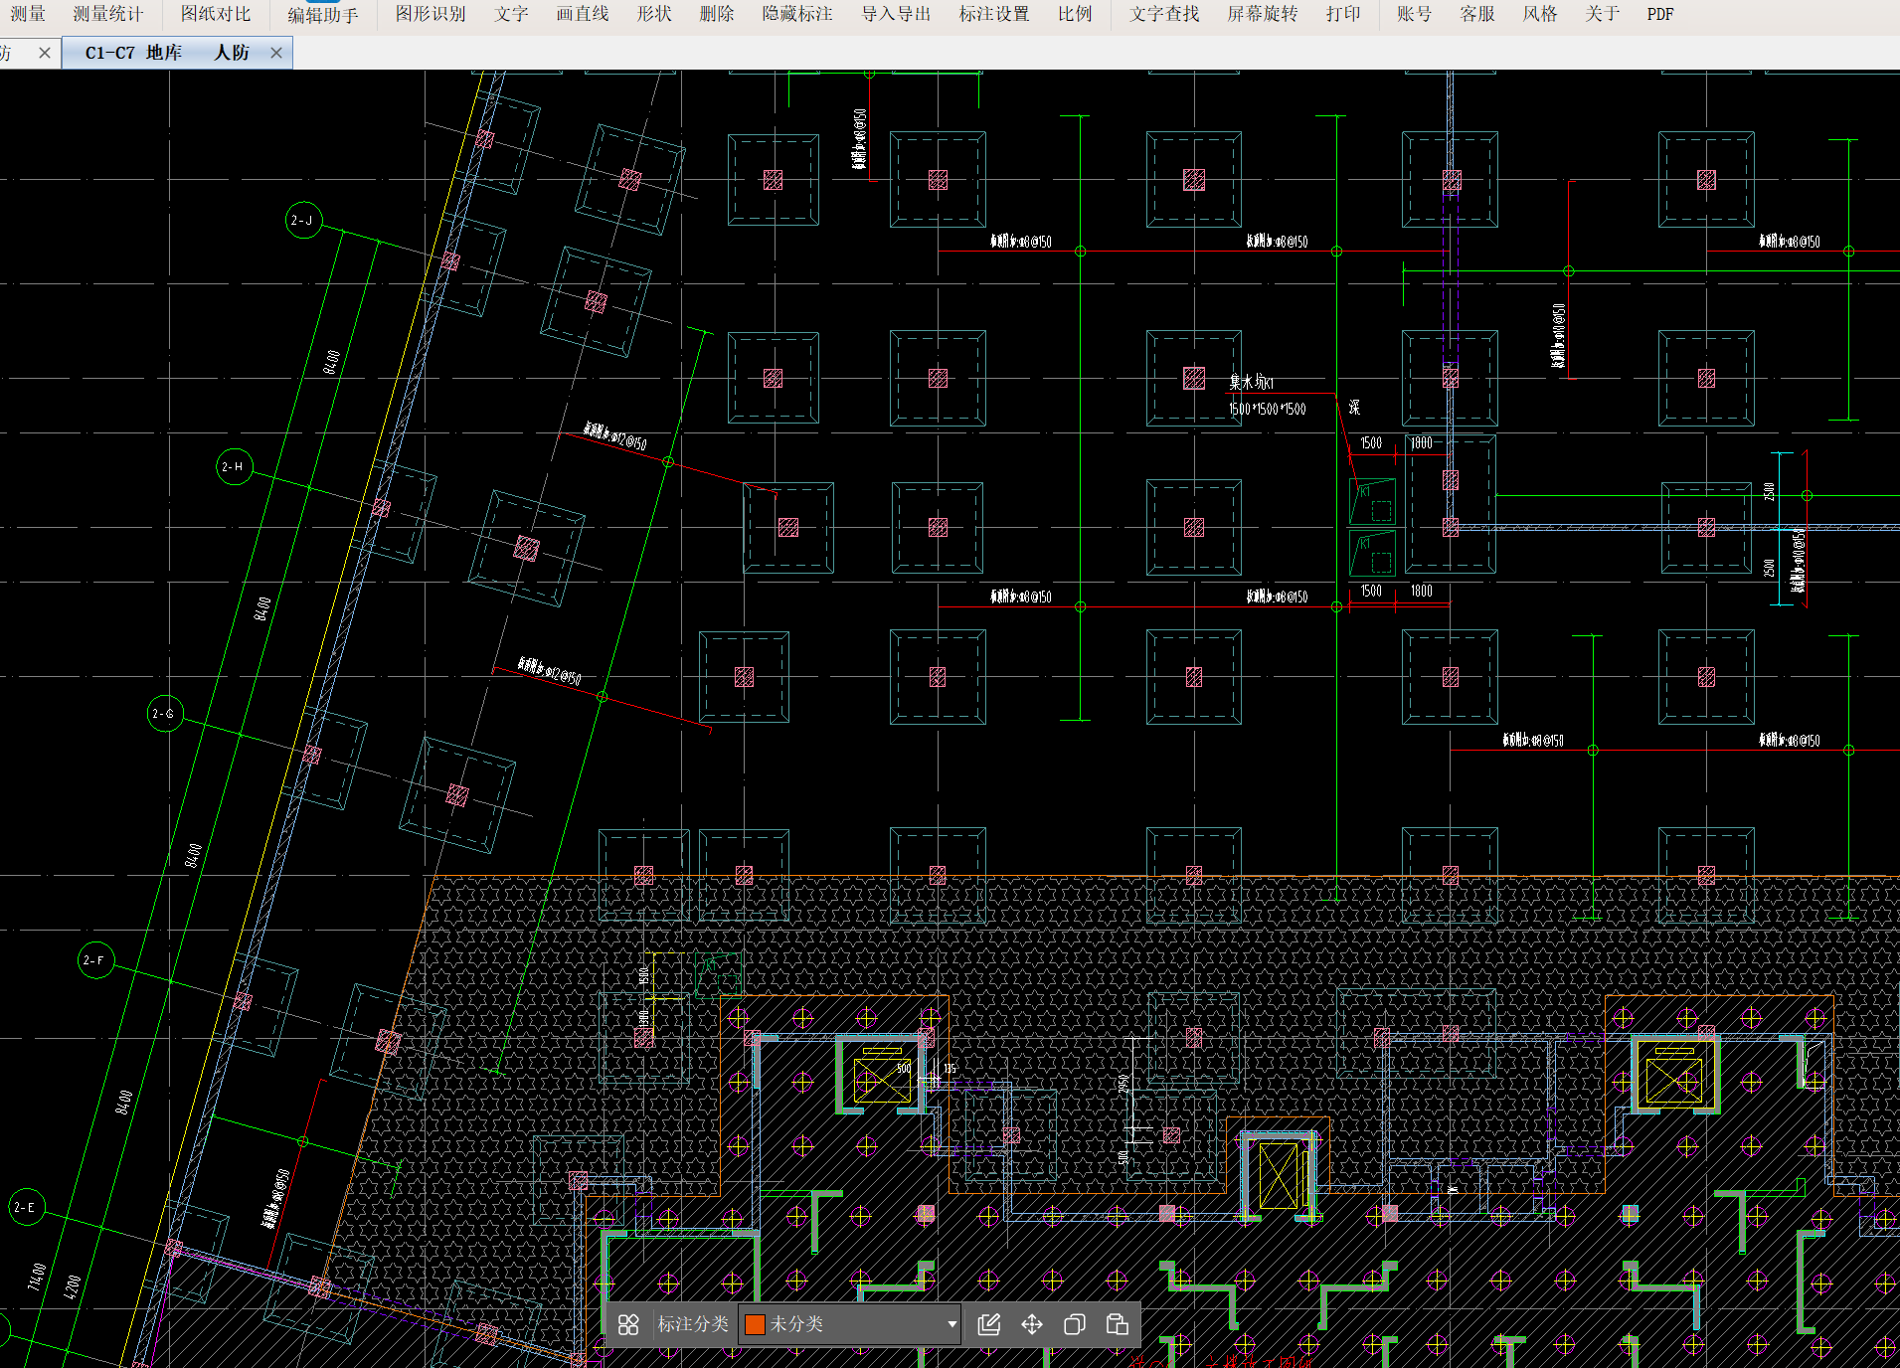Close the C1-C7 地库 人防 tab
Image resolution: width=1900 pixels, height=1368 pixels.
point(276,53)
